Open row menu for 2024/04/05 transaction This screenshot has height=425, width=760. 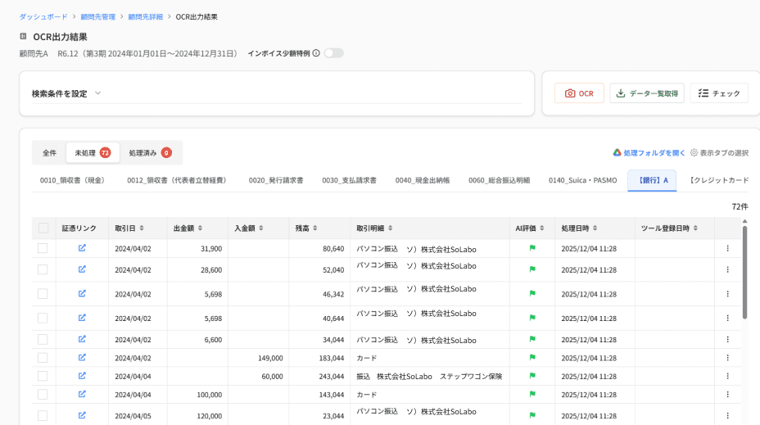click(x=727, y=415)
